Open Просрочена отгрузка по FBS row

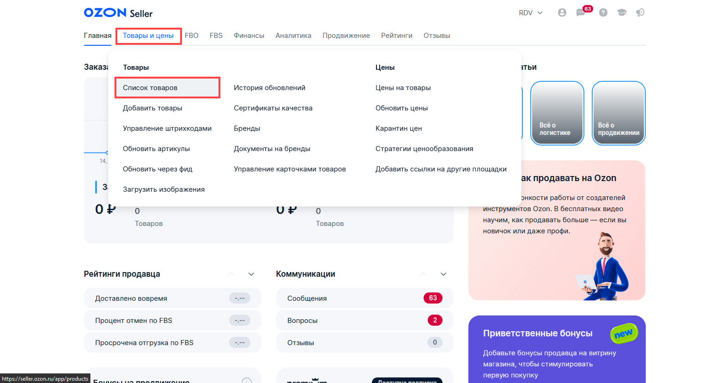173,342
